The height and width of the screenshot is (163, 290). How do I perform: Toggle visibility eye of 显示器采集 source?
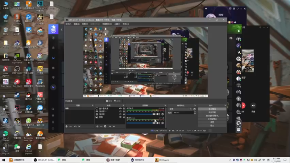click(x=120, y=108)
